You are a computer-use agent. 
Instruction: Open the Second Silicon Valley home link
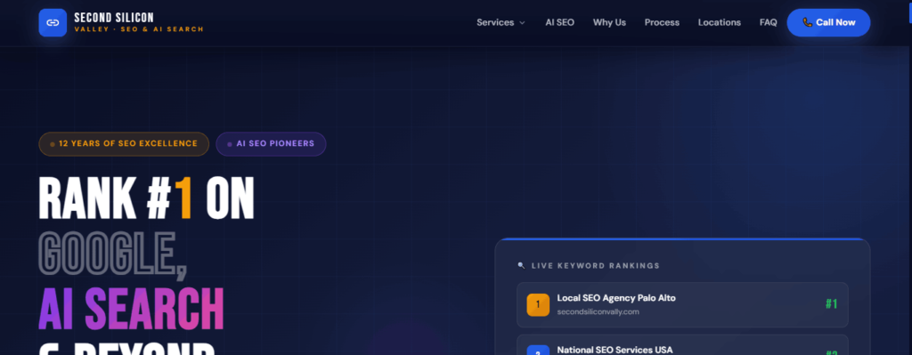click(121, 22)
